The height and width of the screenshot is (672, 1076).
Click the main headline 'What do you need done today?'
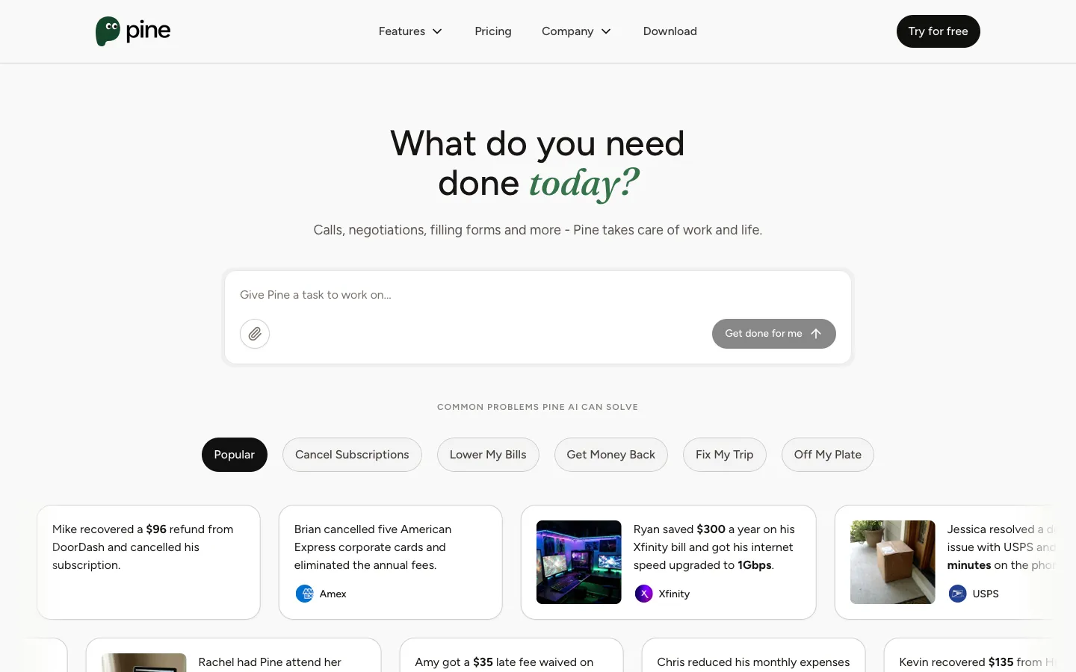click(x=538, y=164)
